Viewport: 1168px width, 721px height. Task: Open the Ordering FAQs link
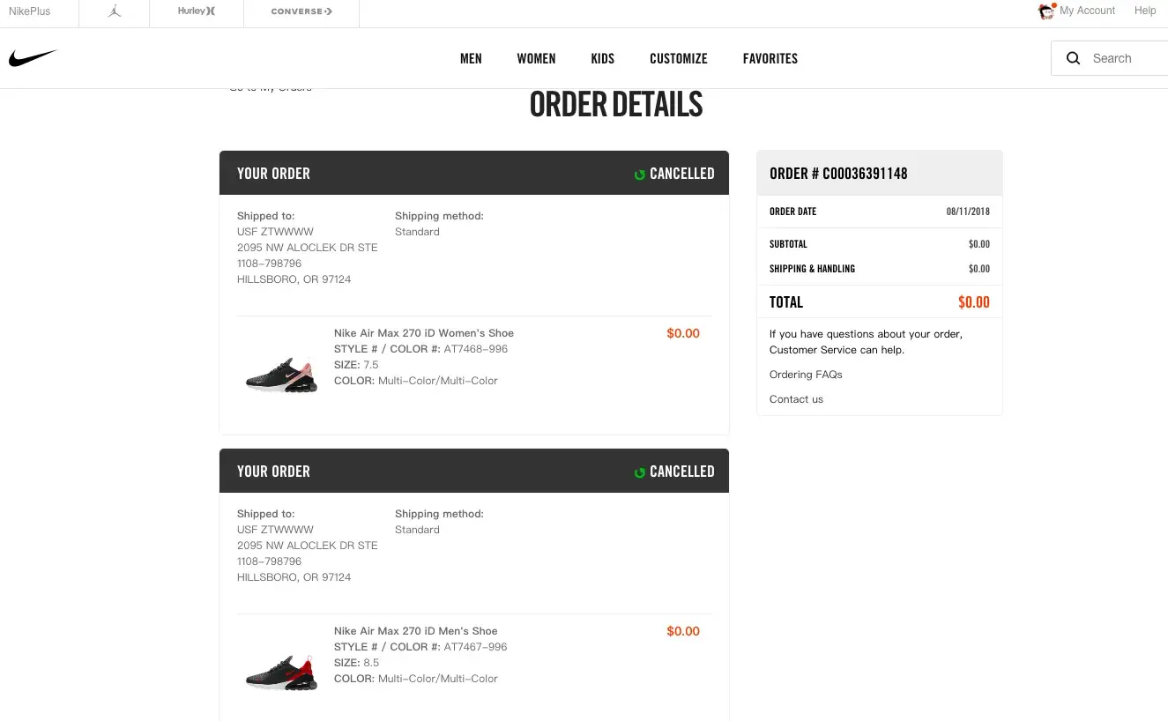coord(806,375)
